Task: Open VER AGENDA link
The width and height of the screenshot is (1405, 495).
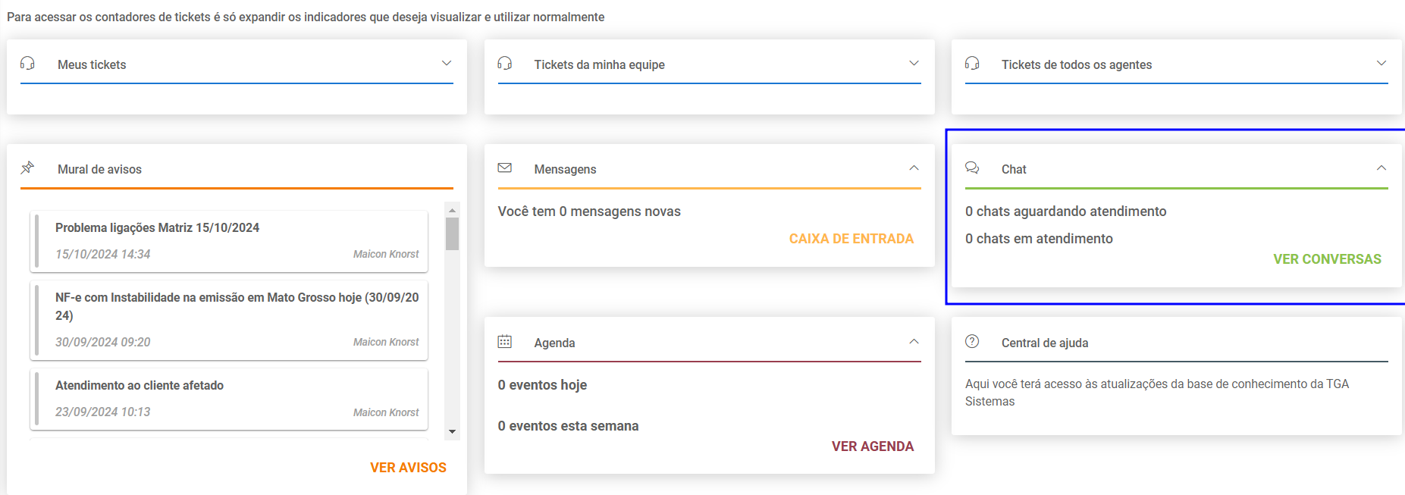Action: tap(873, 446)
